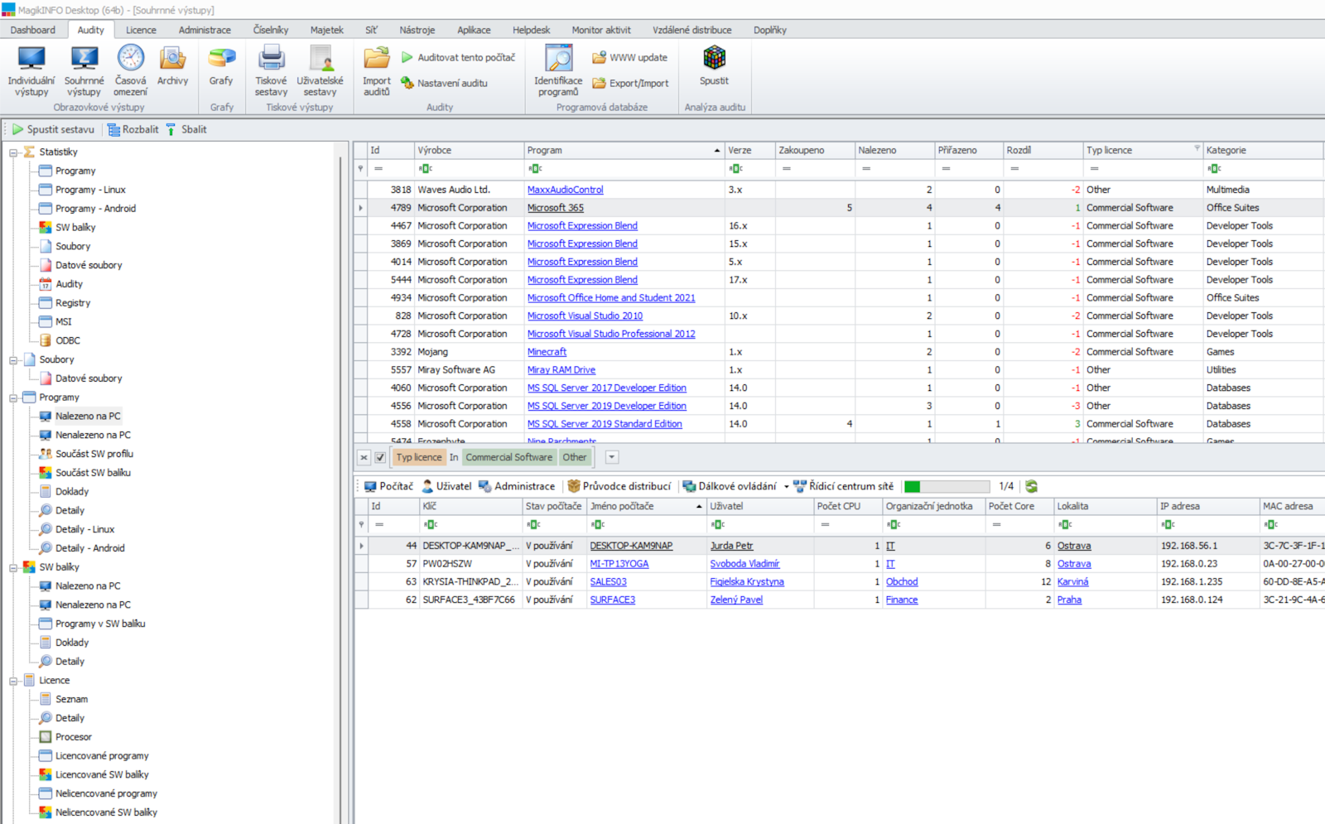
Task: Select Programy - Linux tree item
Action: point(90,190)
